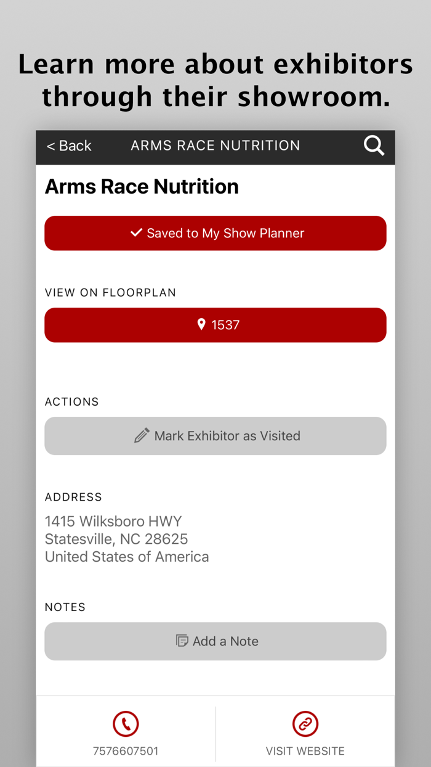Click the note icon inside Add a Note
This screenshot has height=767, width=431.
182,641
